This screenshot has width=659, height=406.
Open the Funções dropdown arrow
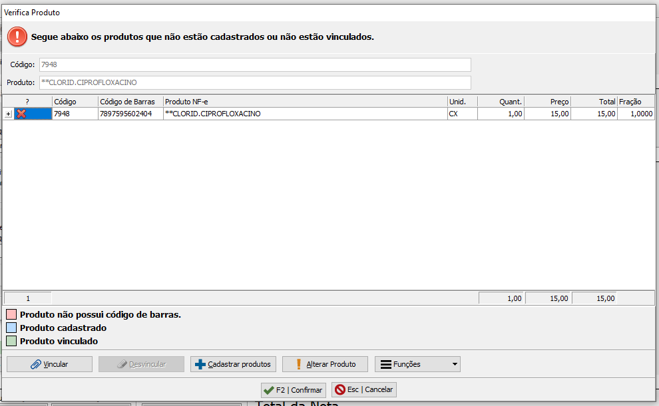pyautogui.click(x=455, y=364)
